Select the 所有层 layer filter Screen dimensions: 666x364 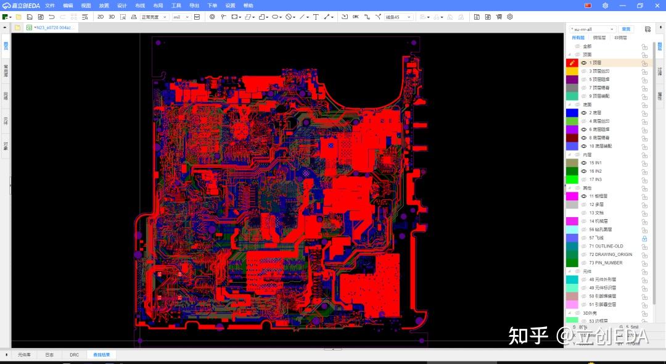coord(578,38)
